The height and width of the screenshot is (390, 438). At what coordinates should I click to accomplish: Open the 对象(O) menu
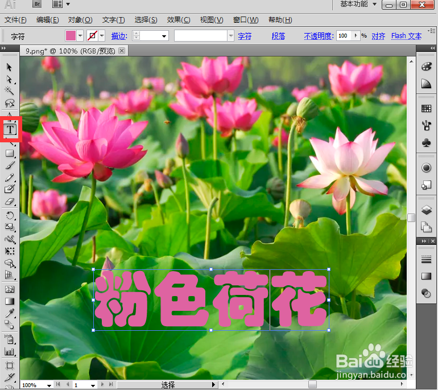80,20
